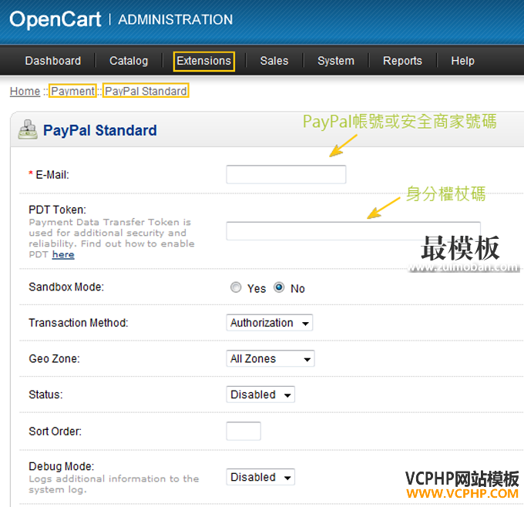
Task: Go to Payment breadcrumb link
Action: 72,91
